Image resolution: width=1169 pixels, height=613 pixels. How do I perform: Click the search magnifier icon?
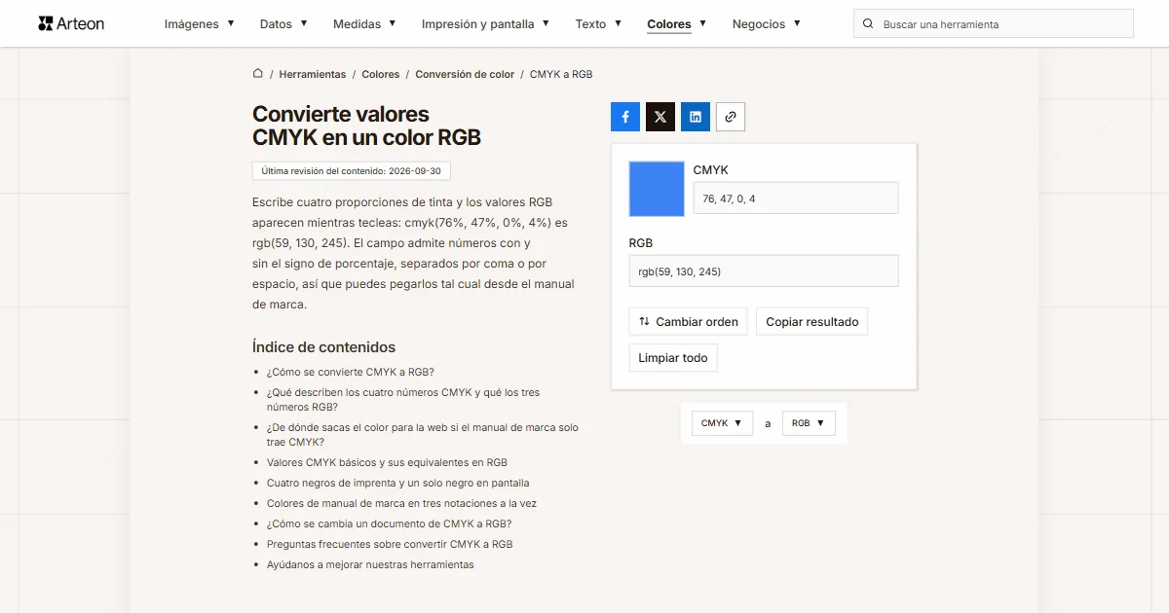(868, 23)
